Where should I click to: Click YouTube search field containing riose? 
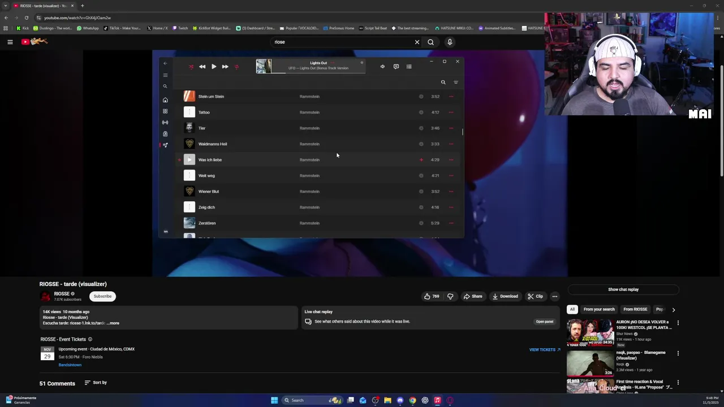342,42
